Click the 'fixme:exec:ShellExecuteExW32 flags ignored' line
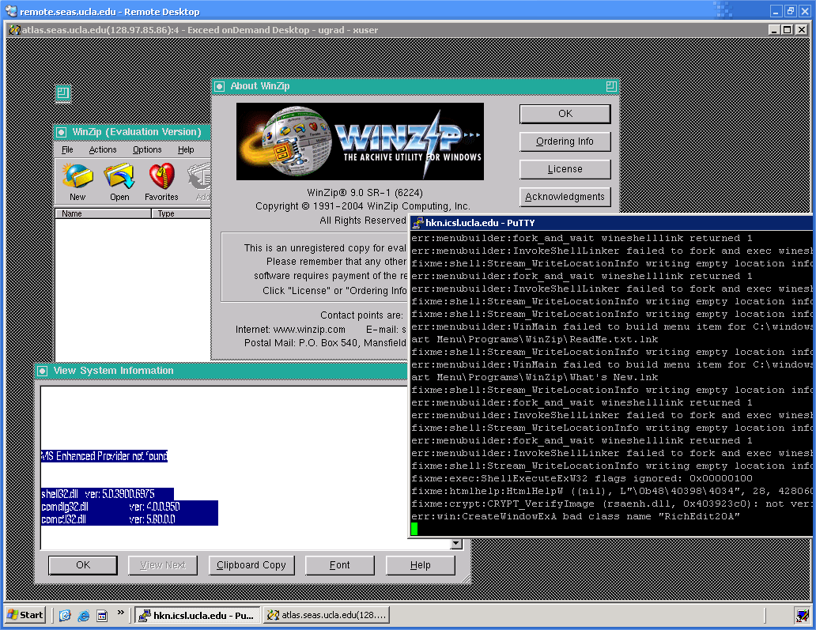Image resolution: width=816 pixels, height=630 pixels. tap(582, 478)
